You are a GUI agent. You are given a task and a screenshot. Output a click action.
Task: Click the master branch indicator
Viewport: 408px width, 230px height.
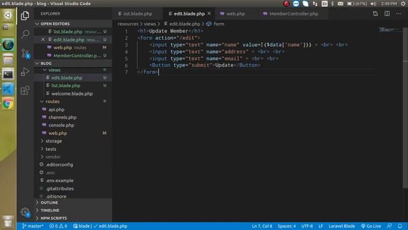point(33,226)
